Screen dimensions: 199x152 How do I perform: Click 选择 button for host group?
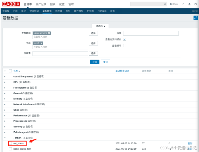click(93, 33)
